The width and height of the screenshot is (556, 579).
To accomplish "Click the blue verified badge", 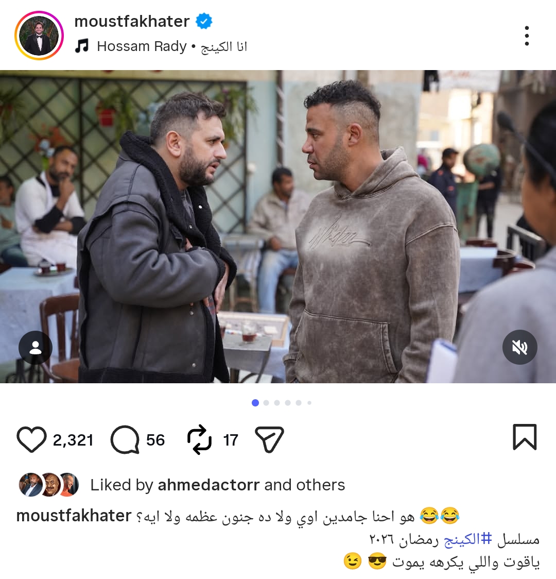I will [x=204, y=21].
